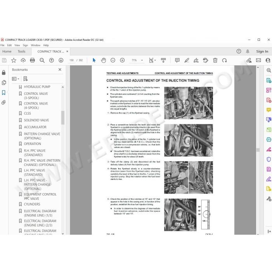Open the OPERATION bookmark
Viewport: 272px width, 272px height.
point(32,144)
